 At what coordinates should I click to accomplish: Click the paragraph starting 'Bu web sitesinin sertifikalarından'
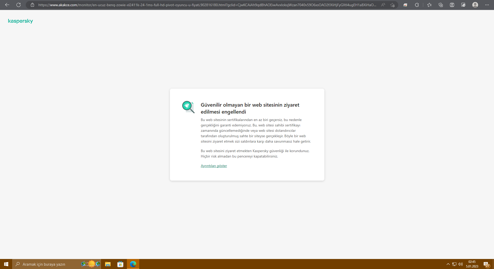[256, 131]
